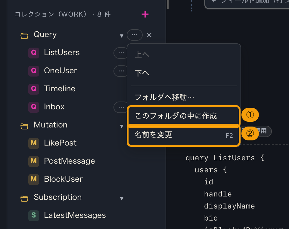
Task: Click the M badge beside BlockUser
Action: [x=34, y=180]
